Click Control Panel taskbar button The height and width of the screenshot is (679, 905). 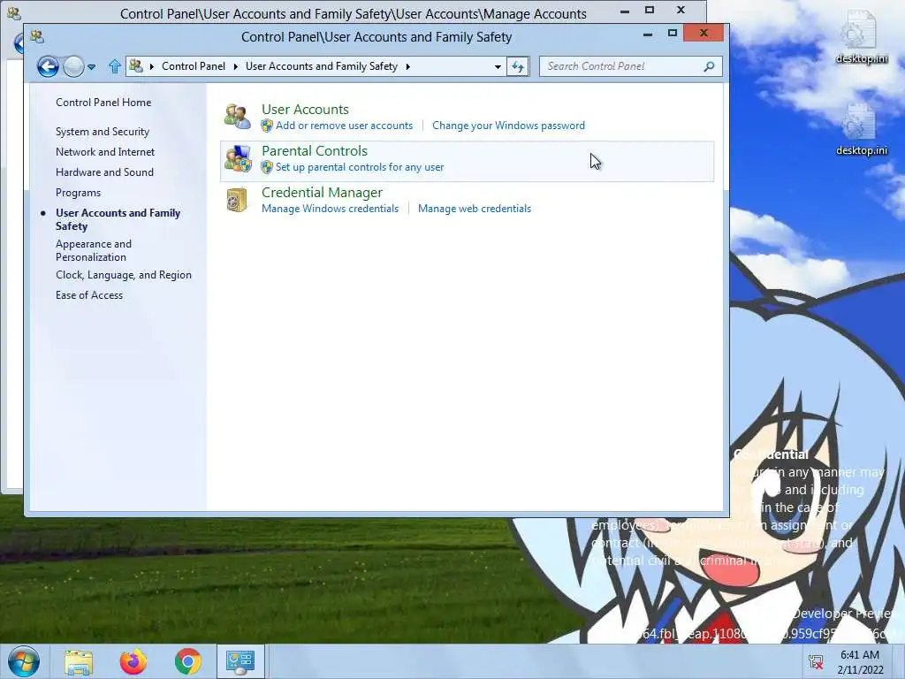(240, 661)
